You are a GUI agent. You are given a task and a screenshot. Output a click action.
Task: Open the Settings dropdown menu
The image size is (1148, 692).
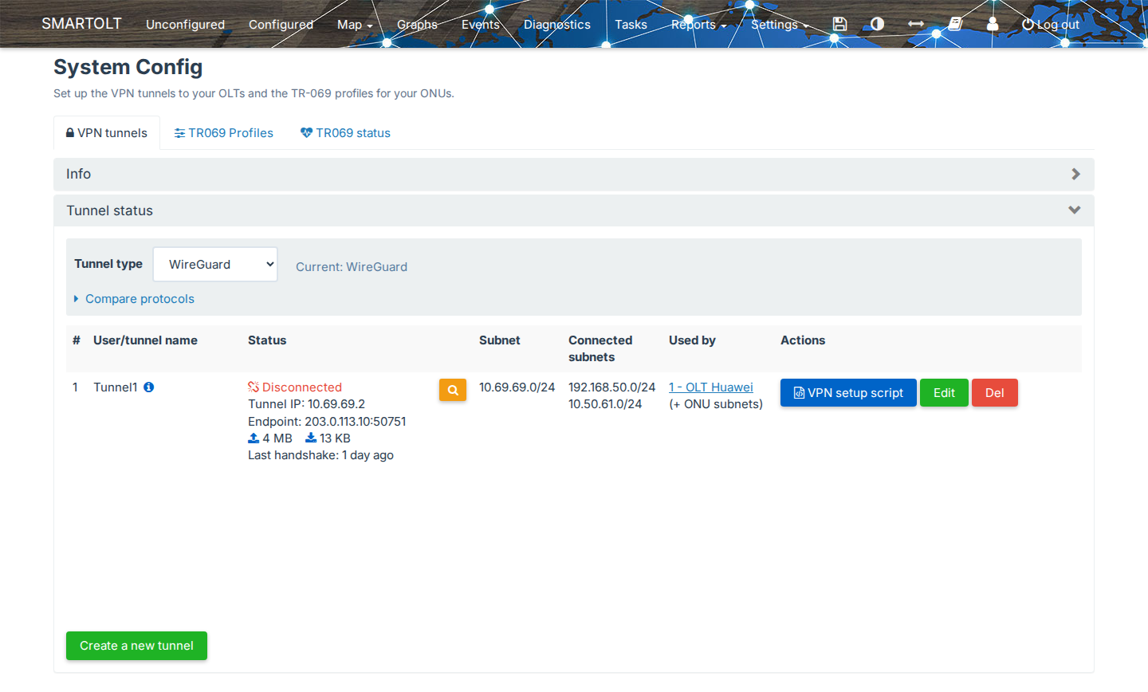pyautogui.click(x=780, y=25)
